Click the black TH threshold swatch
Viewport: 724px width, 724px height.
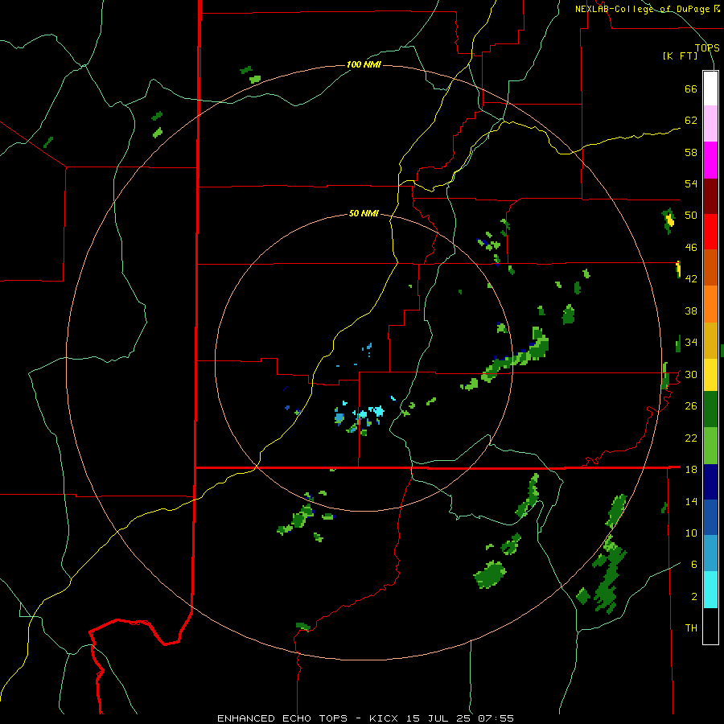click(710, 626)
